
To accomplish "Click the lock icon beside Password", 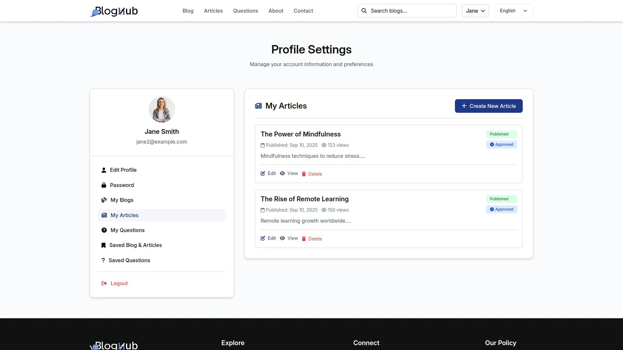I will (104, 185).
